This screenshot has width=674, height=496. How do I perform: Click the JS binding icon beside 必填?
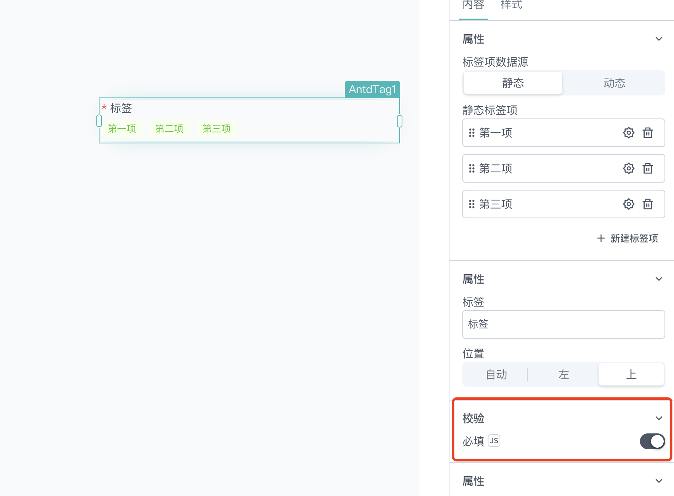[x=494, y=441]
